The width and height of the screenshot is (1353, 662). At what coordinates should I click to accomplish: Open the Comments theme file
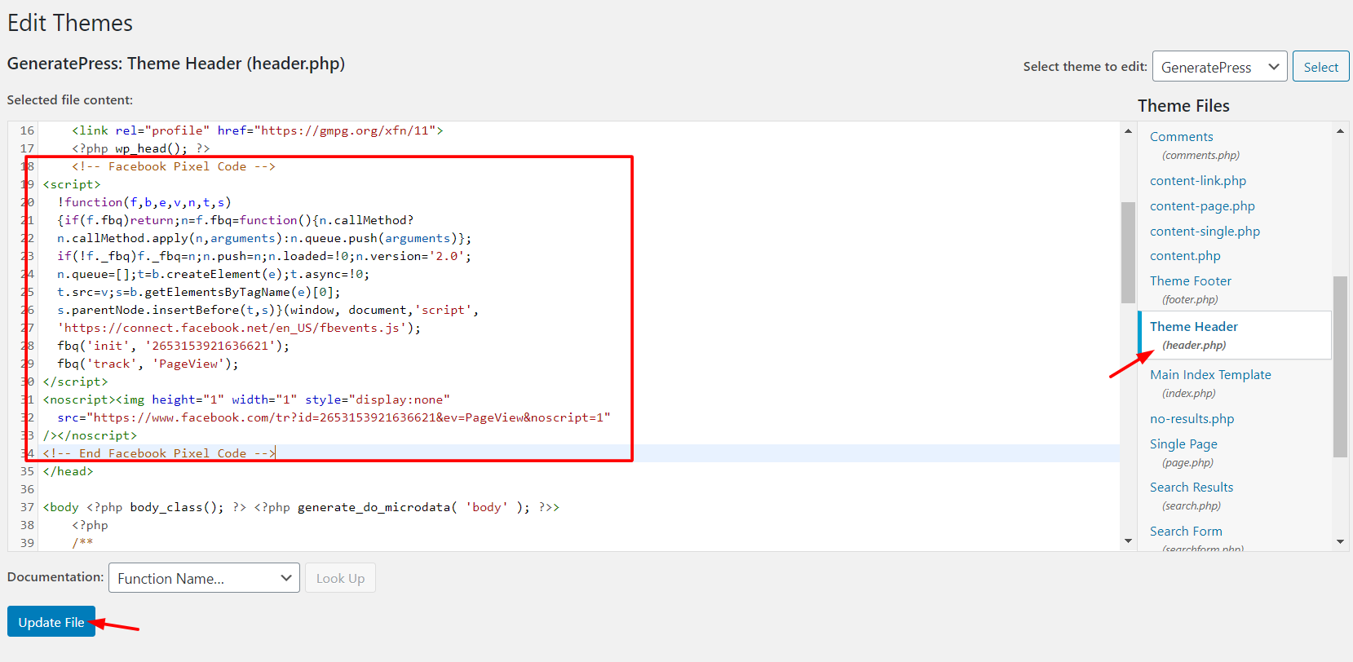1181,137
